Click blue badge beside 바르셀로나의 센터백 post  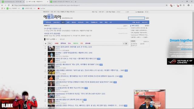point(85,100)
